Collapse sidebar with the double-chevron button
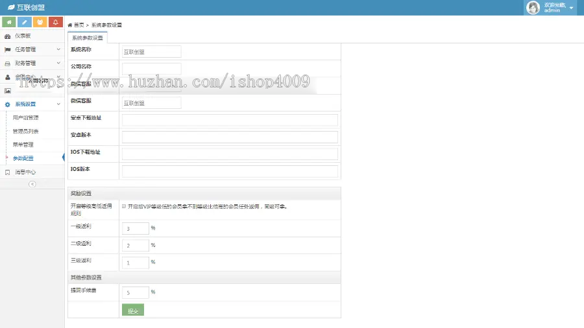The height and width of the screenshot is (328, 584). pyautogui.click(x=32, y=184)
